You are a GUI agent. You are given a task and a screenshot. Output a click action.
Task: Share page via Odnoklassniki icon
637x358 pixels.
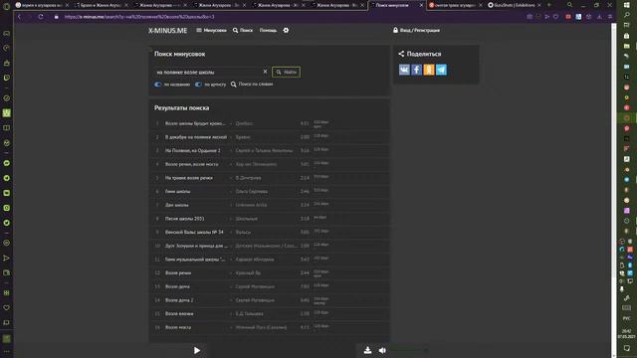tap(429, 70)
